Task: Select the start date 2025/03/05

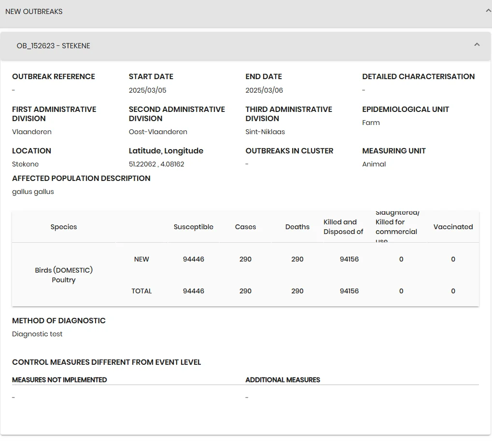Action: tap(147, 90)
